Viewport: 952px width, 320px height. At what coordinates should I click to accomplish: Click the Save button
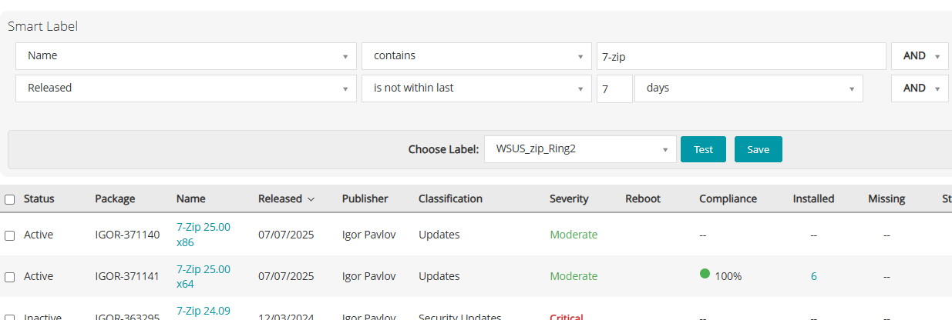tap(758, 149)
